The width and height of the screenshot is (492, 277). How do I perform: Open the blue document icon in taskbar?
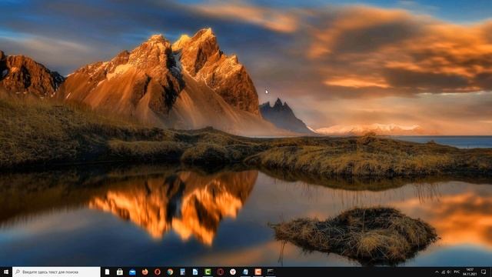195,272
